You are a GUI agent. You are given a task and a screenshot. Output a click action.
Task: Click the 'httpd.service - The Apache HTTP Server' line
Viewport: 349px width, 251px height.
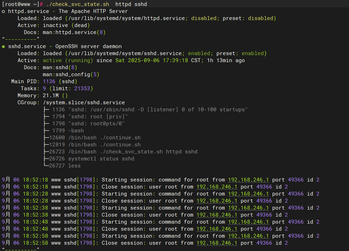click(x=68, y=11)
